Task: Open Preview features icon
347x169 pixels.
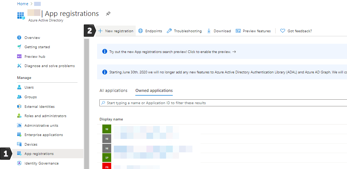Action: (238, 31)
